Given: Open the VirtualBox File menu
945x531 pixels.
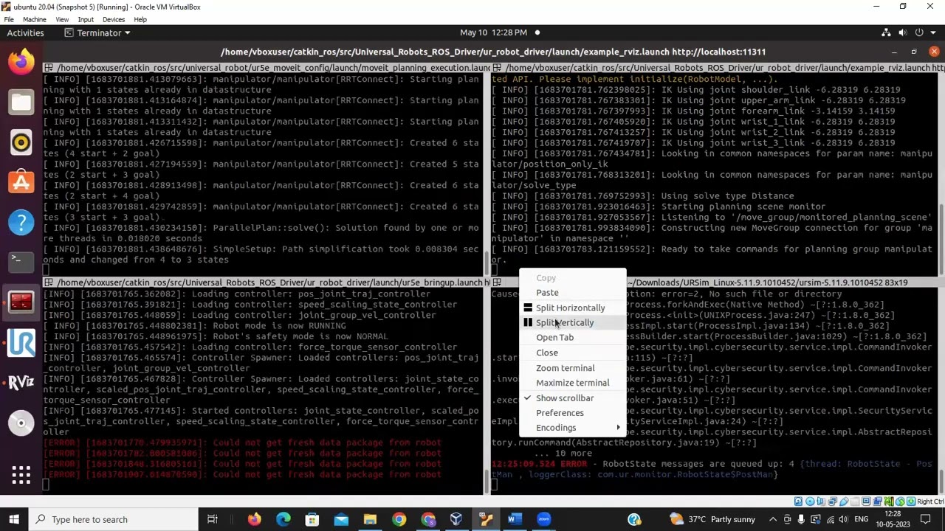Looking at the screenshot, I should [9, 20].
